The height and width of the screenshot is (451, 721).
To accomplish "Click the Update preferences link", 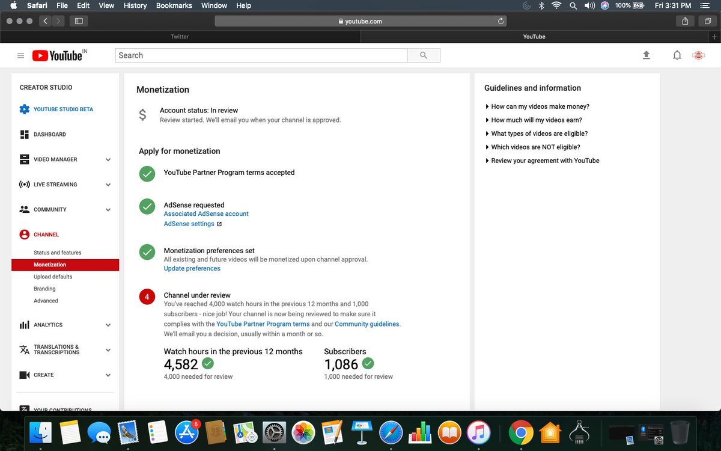I will 192,268.
